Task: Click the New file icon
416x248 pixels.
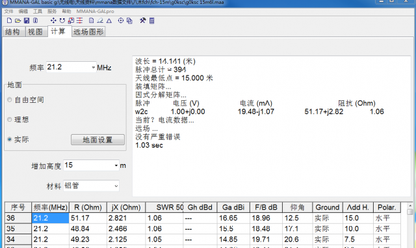Action: [9, 20]
